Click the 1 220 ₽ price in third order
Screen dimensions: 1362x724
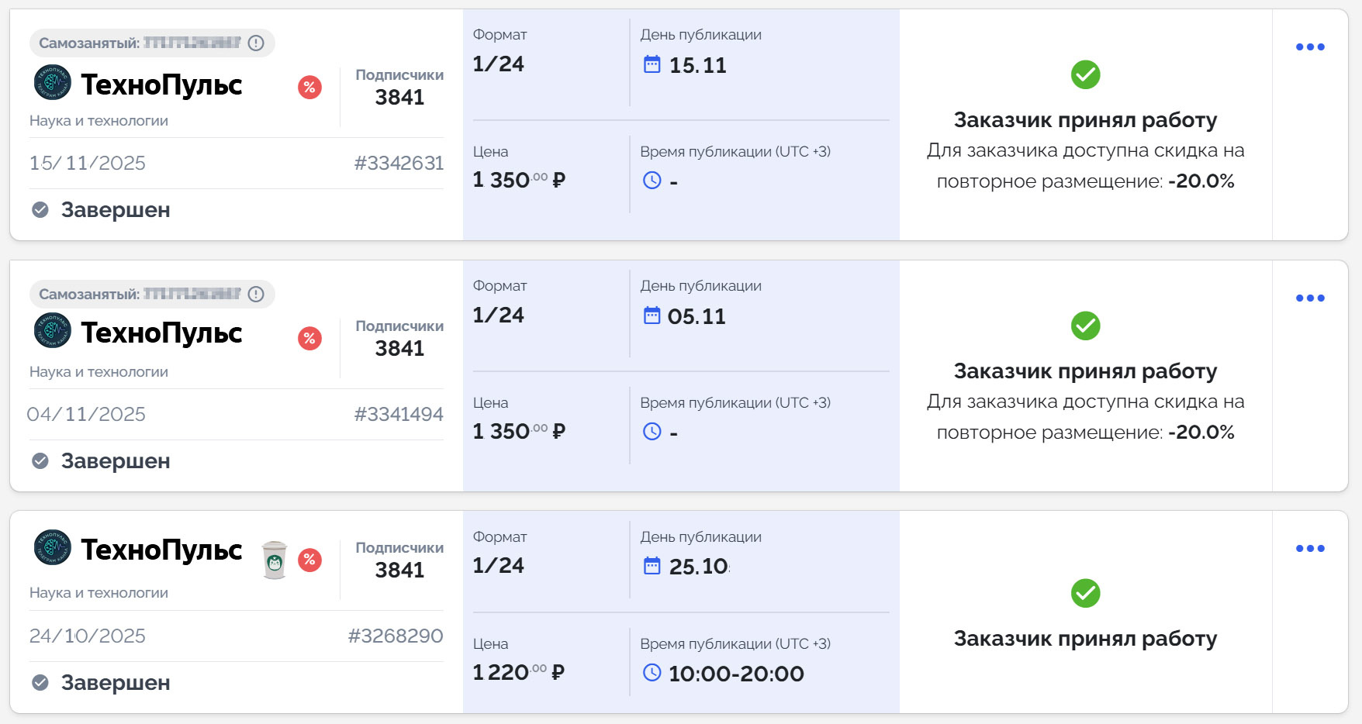[x=518, y=672]
